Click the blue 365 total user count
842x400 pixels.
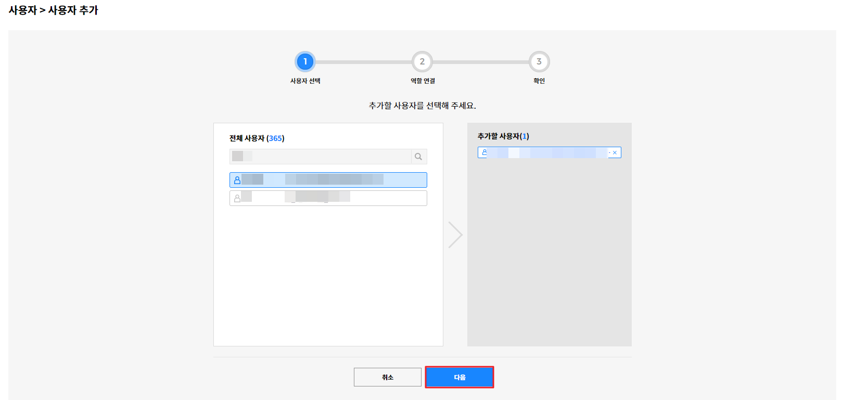(x=275, y=138)
